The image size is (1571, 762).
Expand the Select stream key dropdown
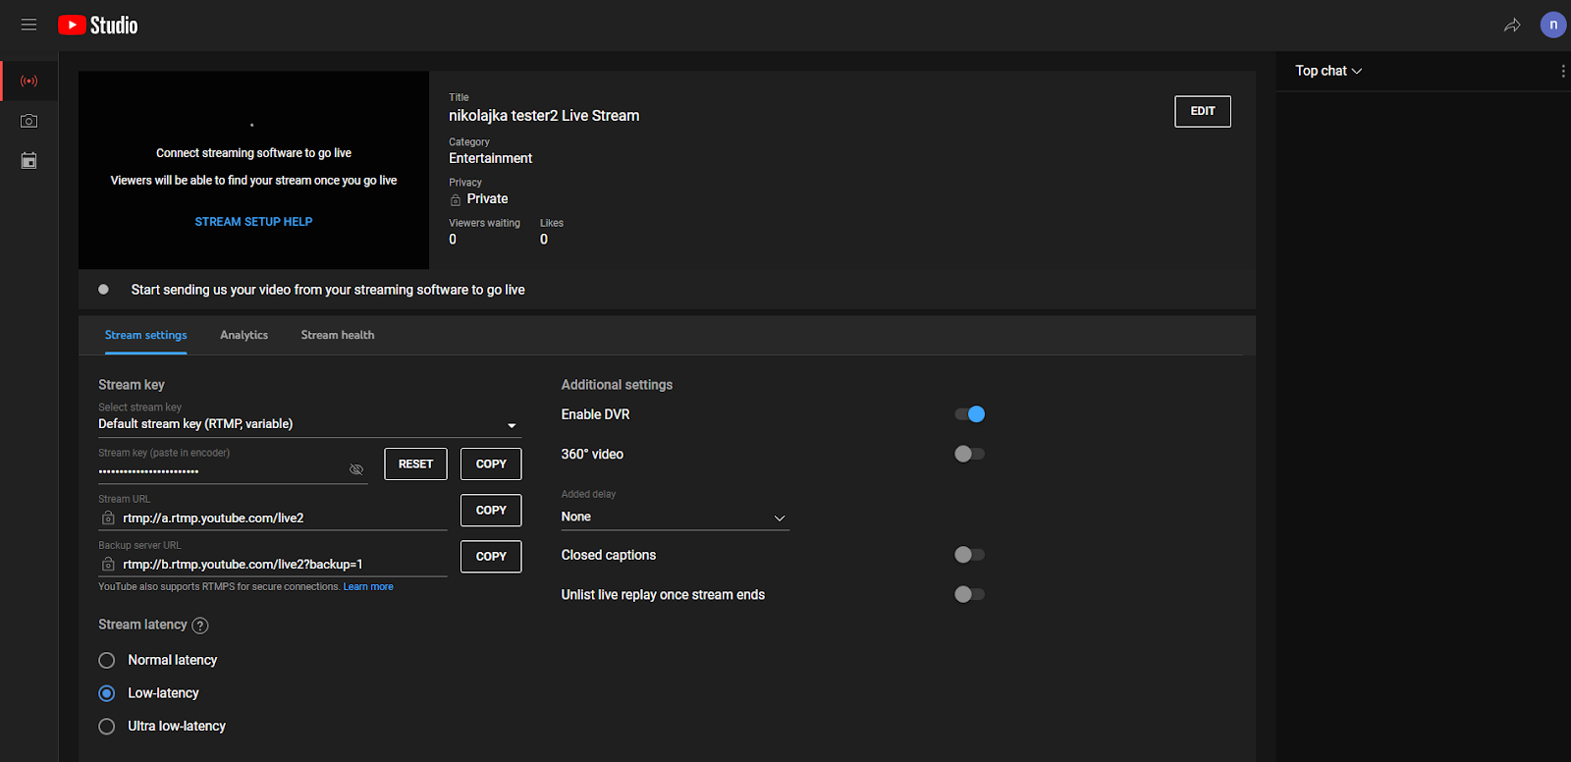(309, 424)
